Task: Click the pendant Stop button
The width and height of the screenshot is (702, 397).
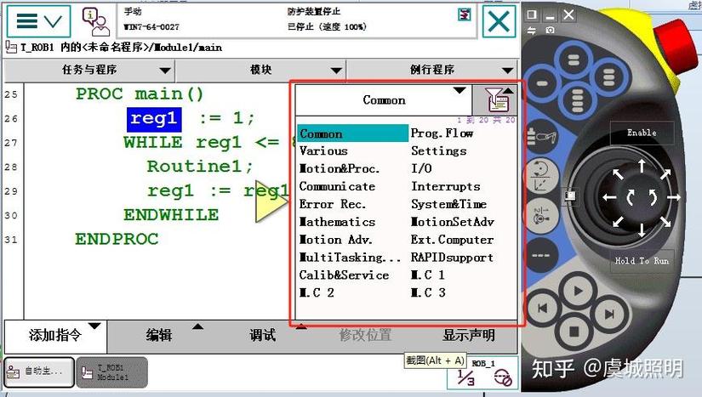Action: 574,332
